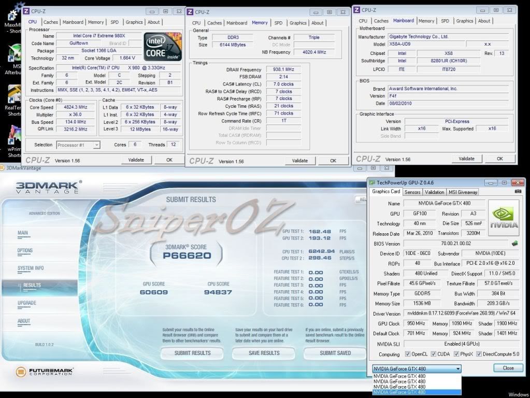Click the BIOS save chip icon in GPU-Z
530x398 pixels.
(514, 243)
